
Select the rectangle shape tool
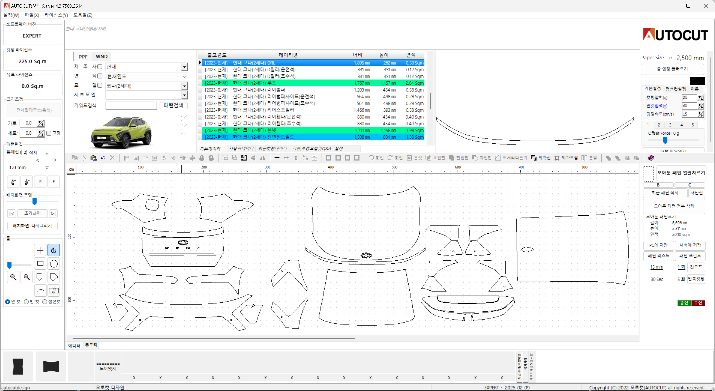[x=40, y=264]
